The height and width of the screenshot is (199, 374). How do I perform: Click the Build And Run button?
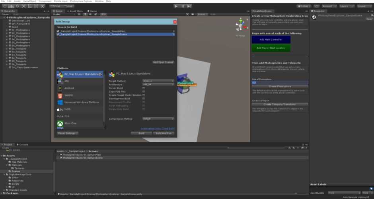click(164, 133)
